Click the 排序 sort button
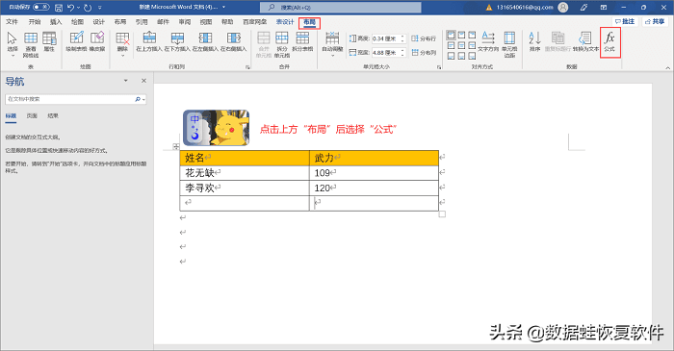 tap(534, 41)
